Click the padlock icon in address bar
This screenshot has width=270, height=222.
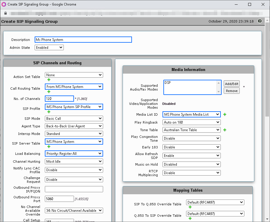pyautogui.click(x=6, y=13)
